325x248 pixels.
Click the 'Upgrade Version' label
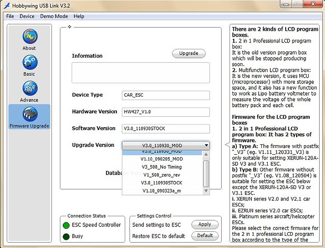click(x=93, y=145)
